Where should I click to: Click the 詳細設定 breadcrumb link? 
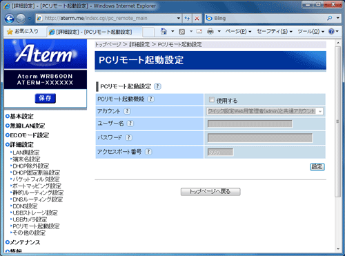point(139,44)
